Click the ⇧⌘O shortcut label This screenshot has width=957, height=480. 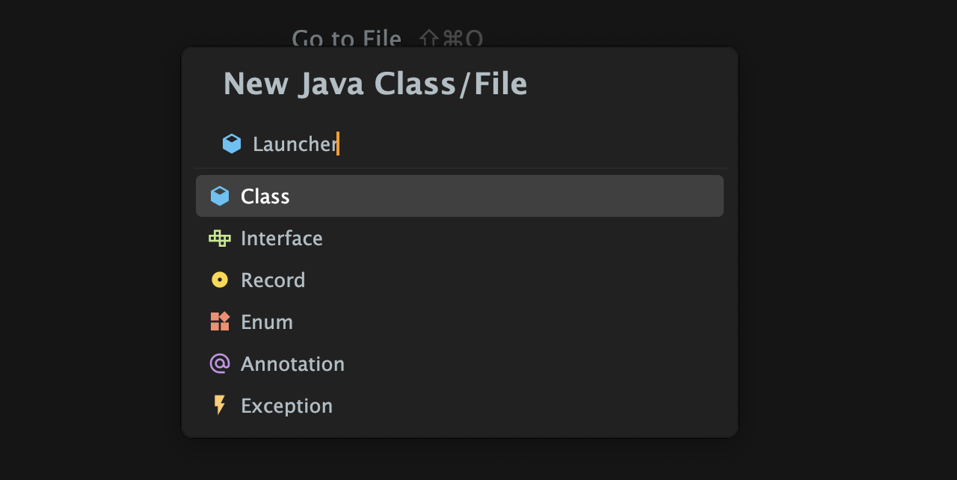click(x=452, y=38)
